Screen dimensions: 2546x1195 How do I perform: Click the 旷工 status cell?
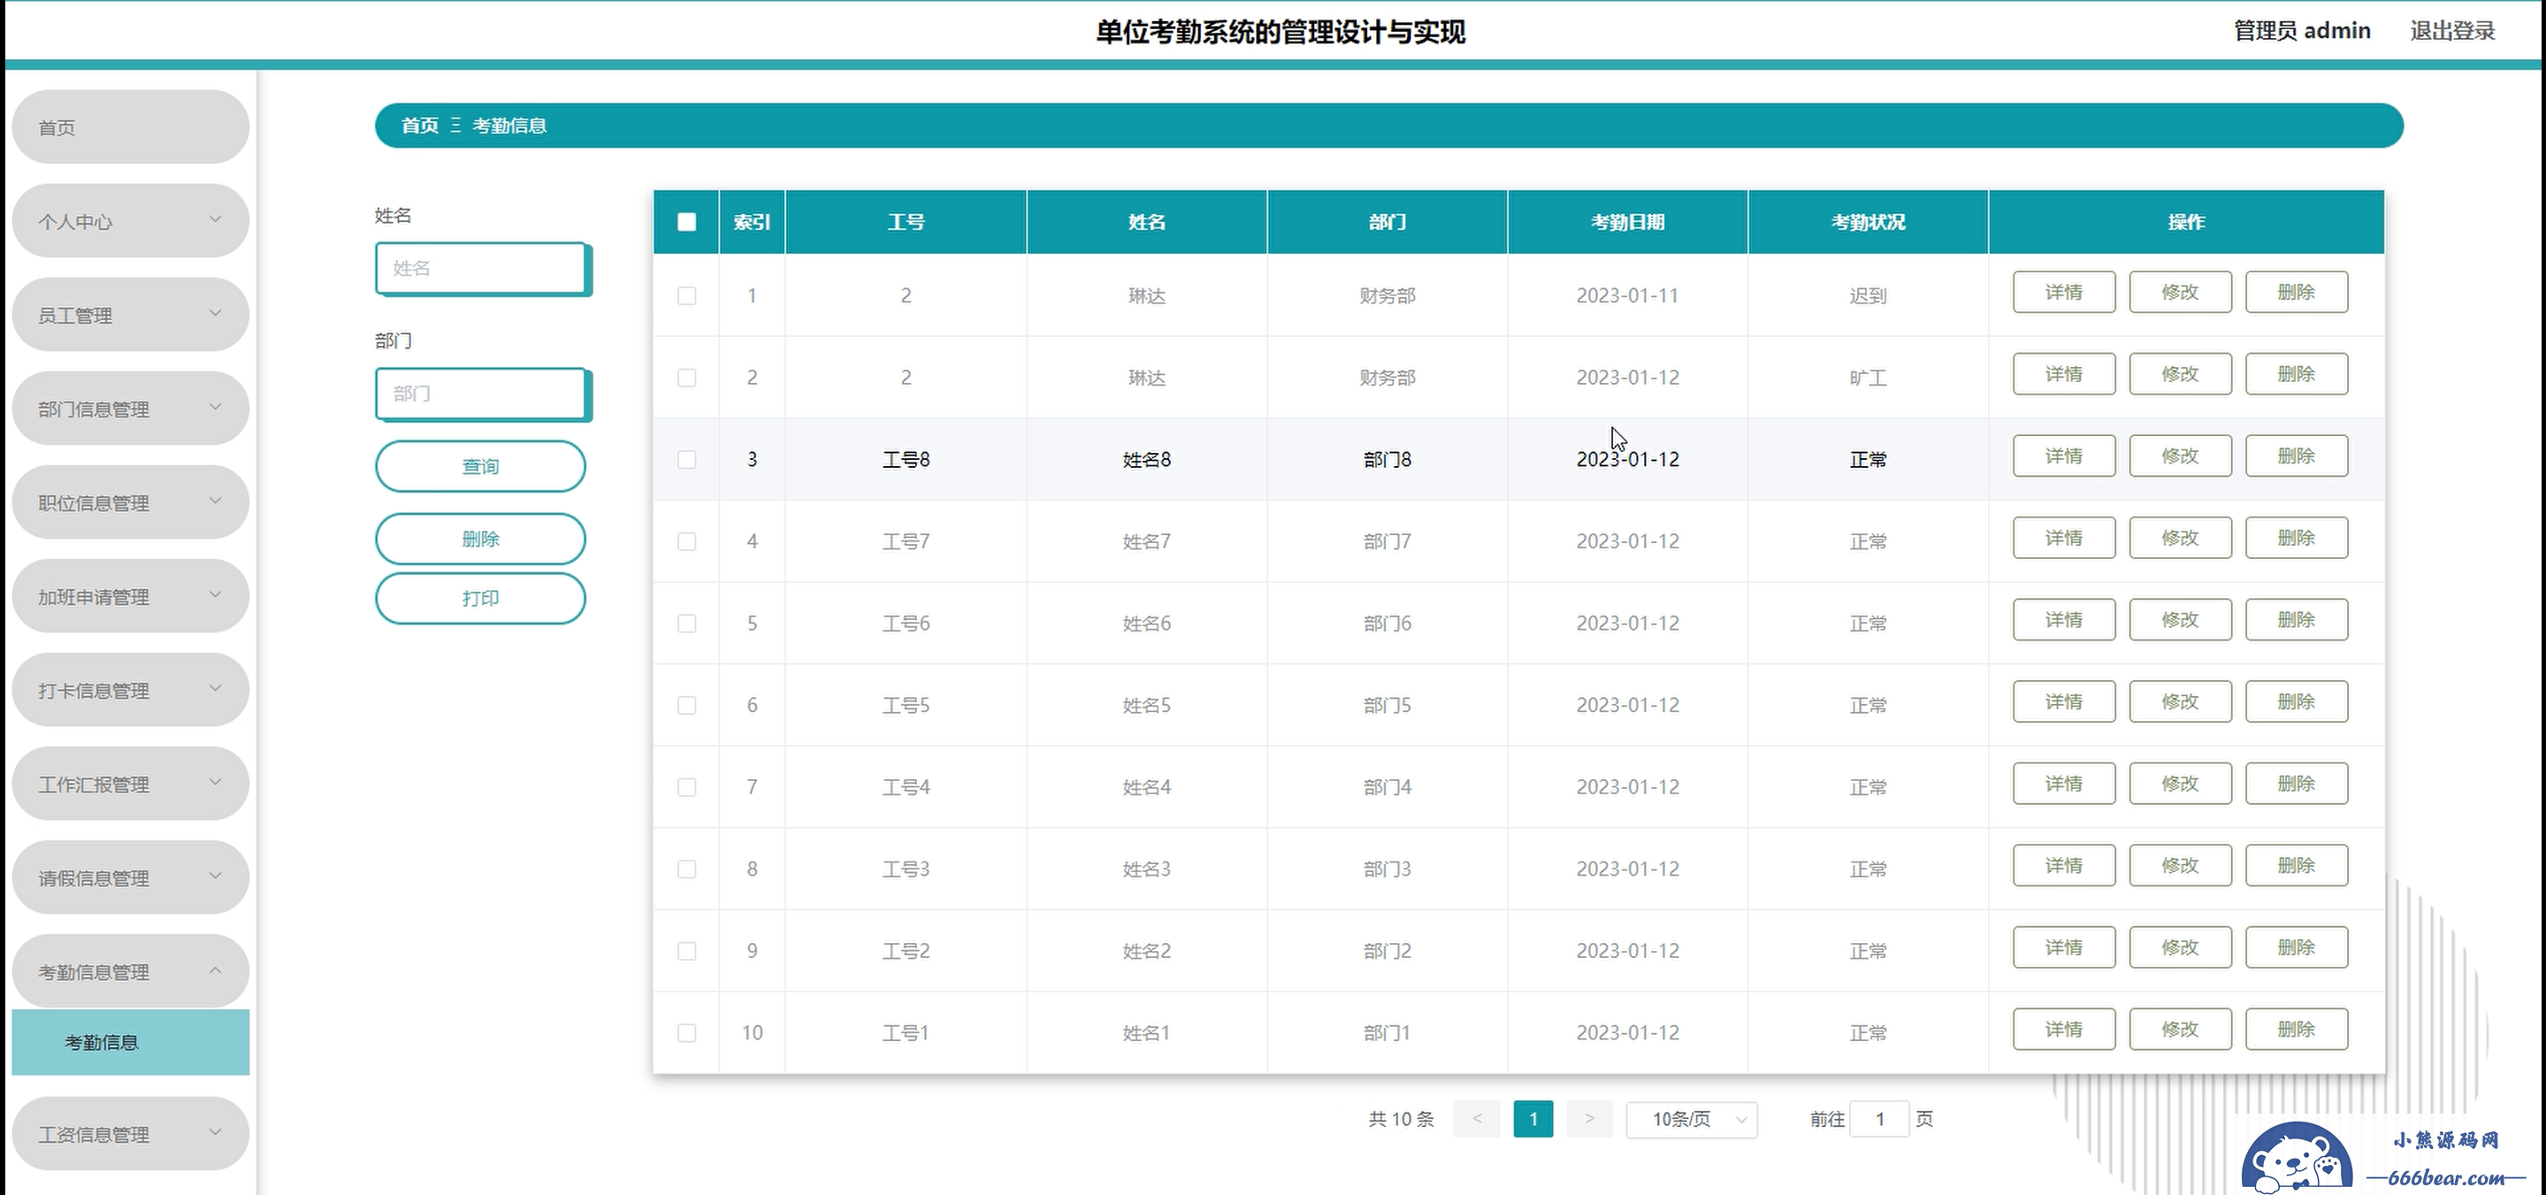click(x=1868, y=378)
